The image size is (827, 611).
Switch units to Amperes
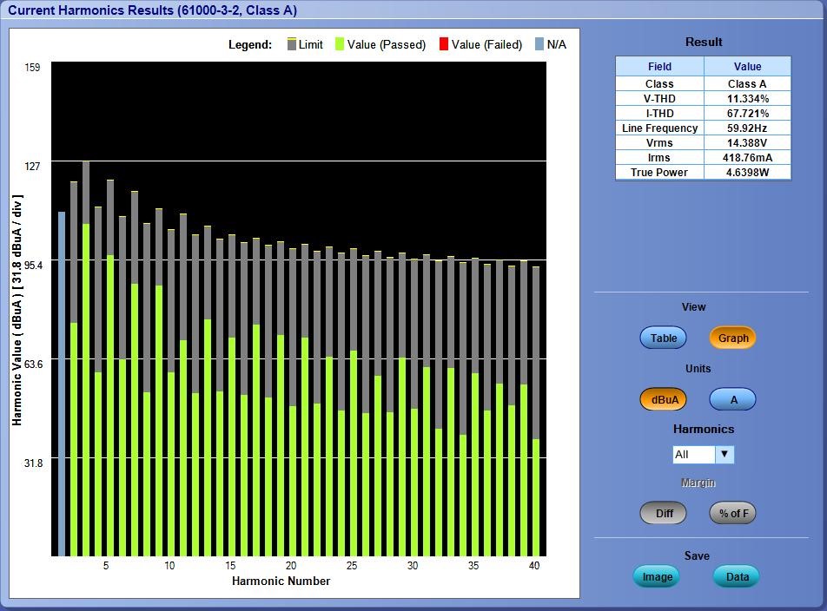point(731,399)
